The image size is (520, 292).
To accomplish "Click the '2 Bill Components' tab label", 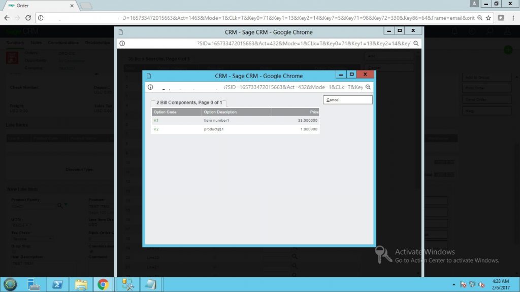I will pyautogui.click(x=189, y=102).
